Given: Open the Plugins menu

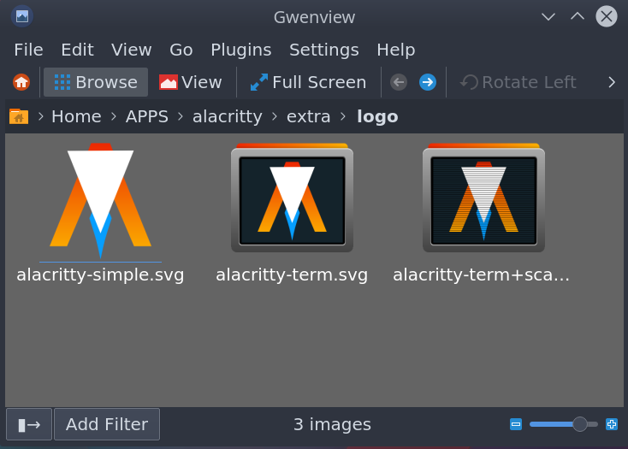Looking at the screenshot, I should [x=241, y=50].
